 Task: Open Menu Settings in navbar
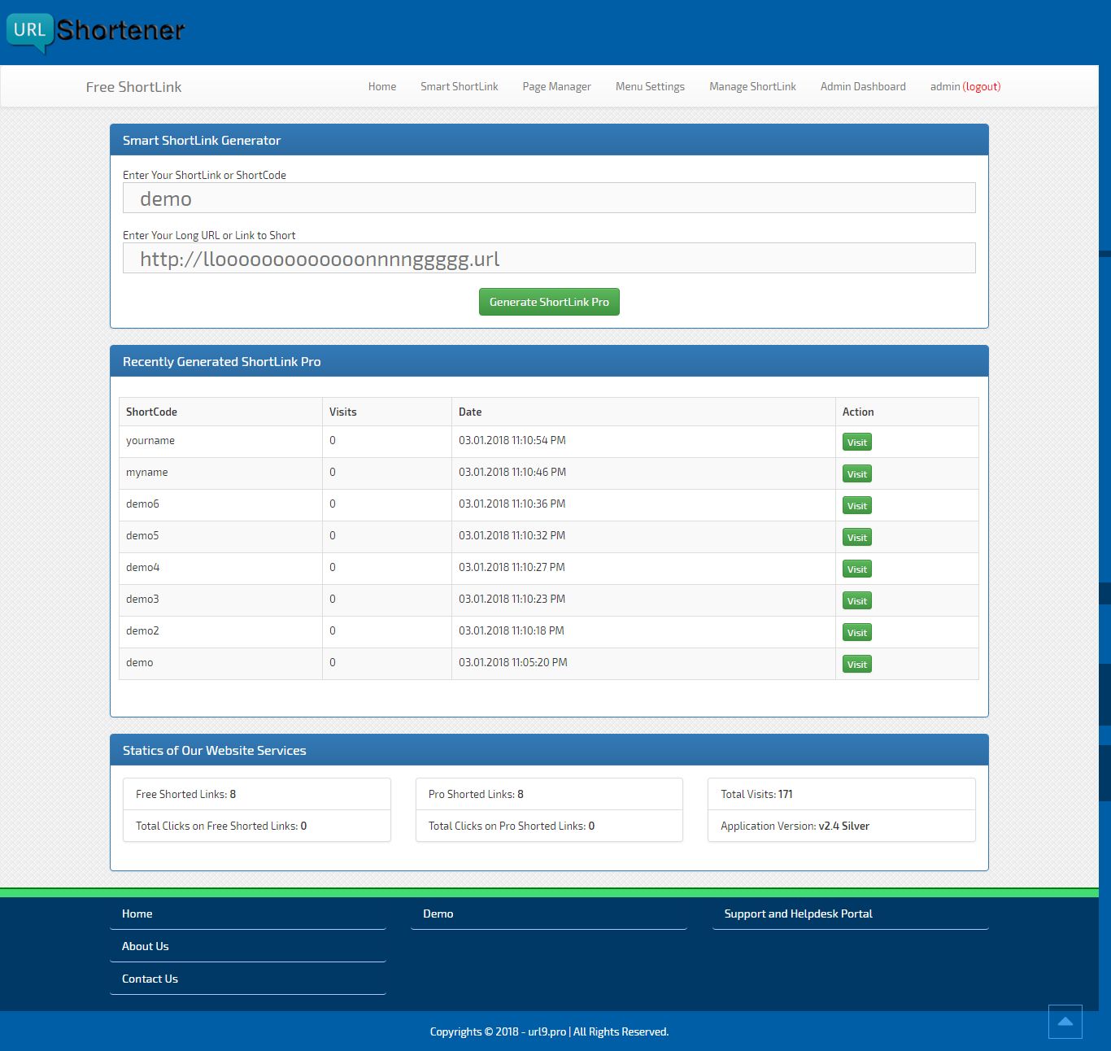pyautogui.click(x=649, y=86)
